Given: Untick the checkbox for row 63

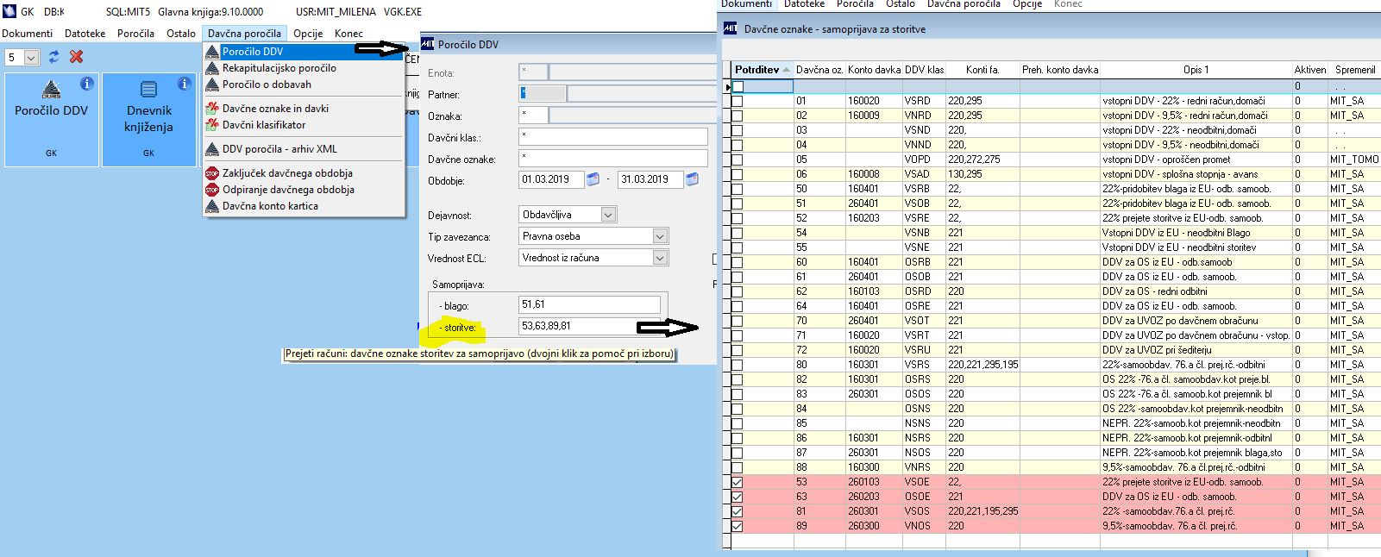Looking at the screenshot, I should tap(738, 497).
